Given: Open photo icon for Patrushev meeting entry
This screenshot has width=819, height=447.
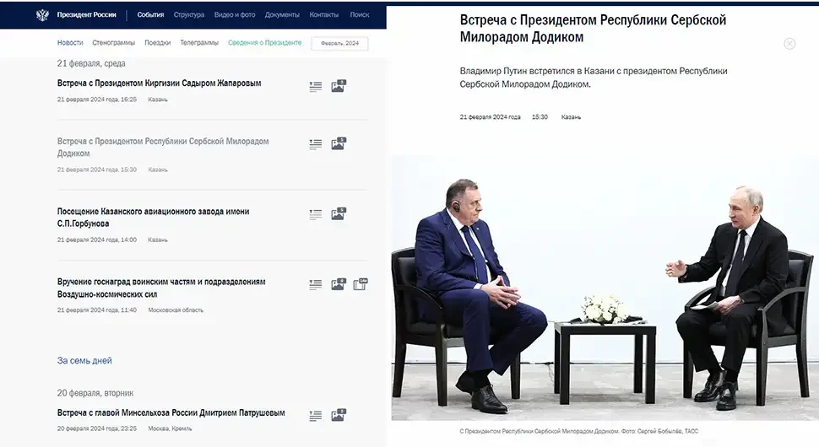Looking at the screenshot, I should 339,415.
